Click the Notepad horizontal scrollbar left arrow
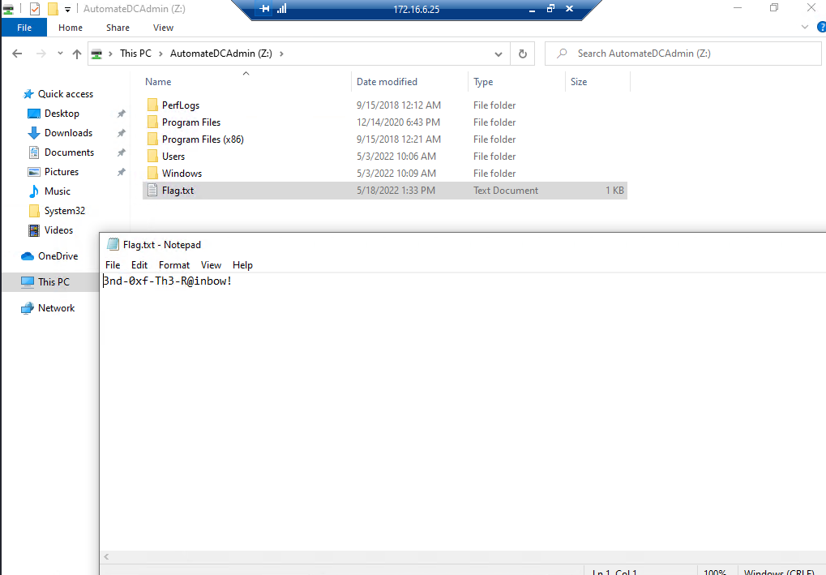The height and width of the screenshot is (575, 826). [x=107, y=557]
